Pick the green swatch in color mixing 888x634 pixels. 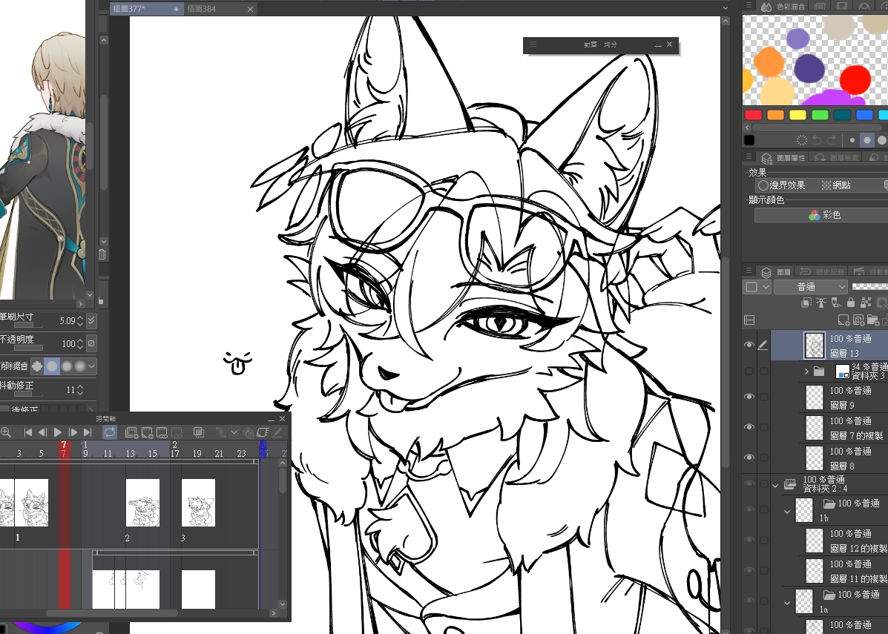(x=820, y=115)
